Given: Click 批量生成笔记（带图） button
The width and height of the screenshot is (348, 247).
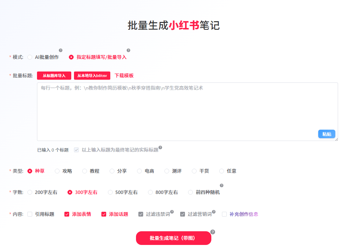Looking at the screenshot, I should coord(173,238).
